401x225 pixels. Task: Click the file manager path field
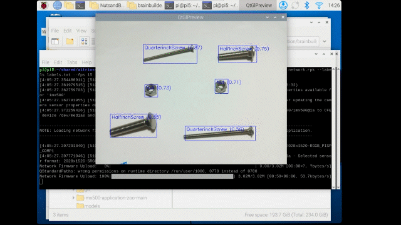point(303,41)
